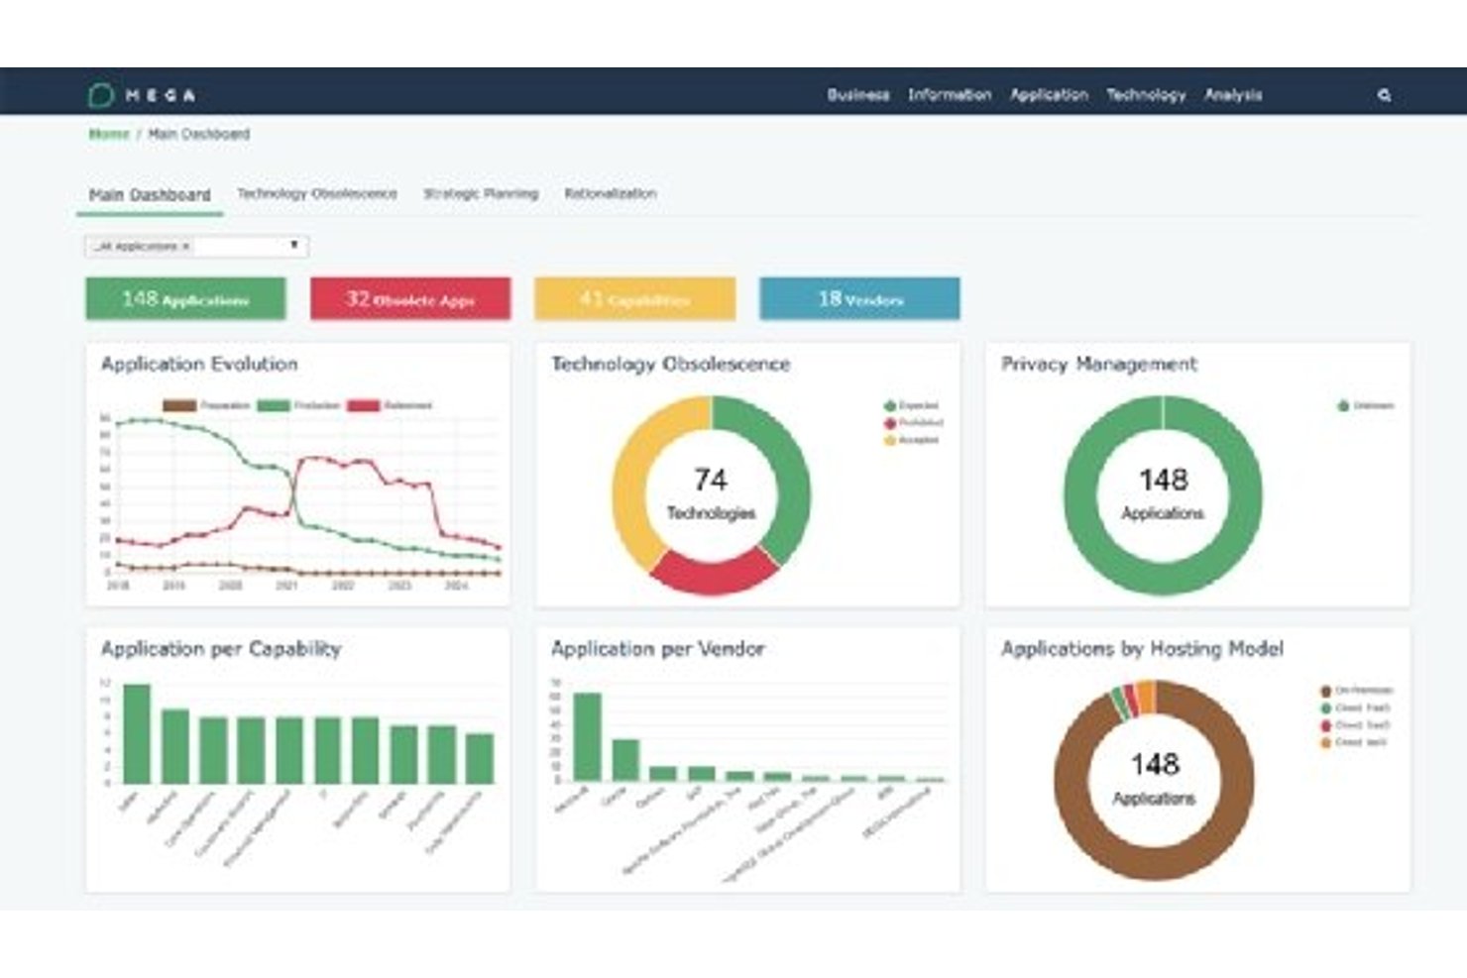Screen dimensions: 1467x978
Task: Expand the Business menu
Action: (x=858, y=95)
